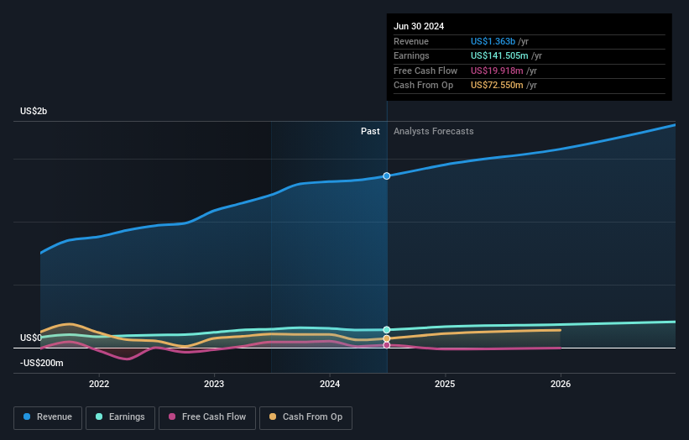This screenshot has width=689, height=440.
Task: Click the US$72.550m cash from op value
Action: [497, 86]
